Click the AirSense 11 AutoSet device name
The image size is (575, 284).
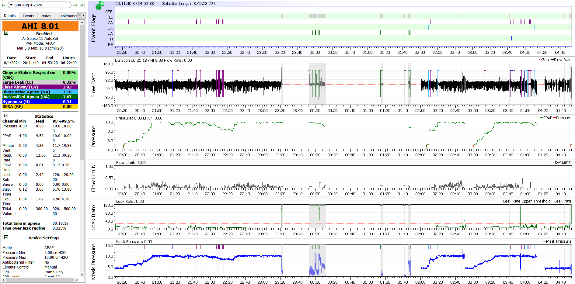pos(40,38)
